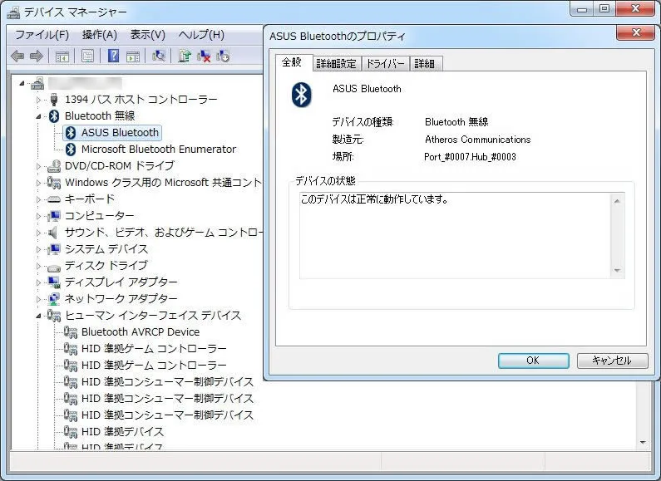Image resolution: width=661 pixels, height=481 pixels.
Task: Expand the コンピューター node
Action: (39, 216)
